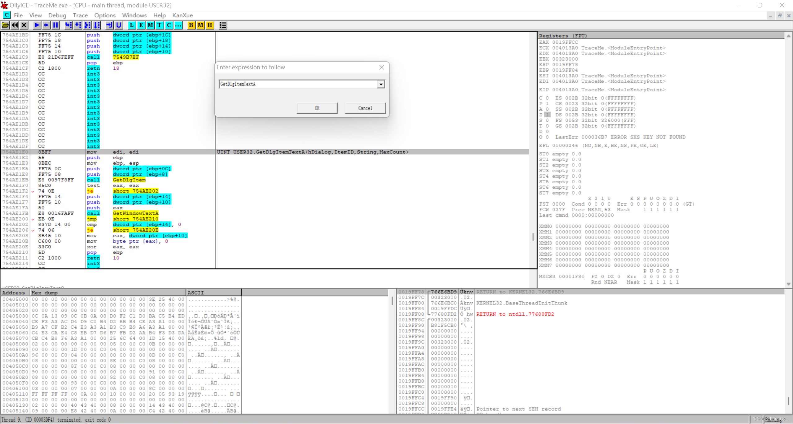Open the KanXue menu
Image resolution: width=793 pixels, height=424 pixels.
coord(182,15)
